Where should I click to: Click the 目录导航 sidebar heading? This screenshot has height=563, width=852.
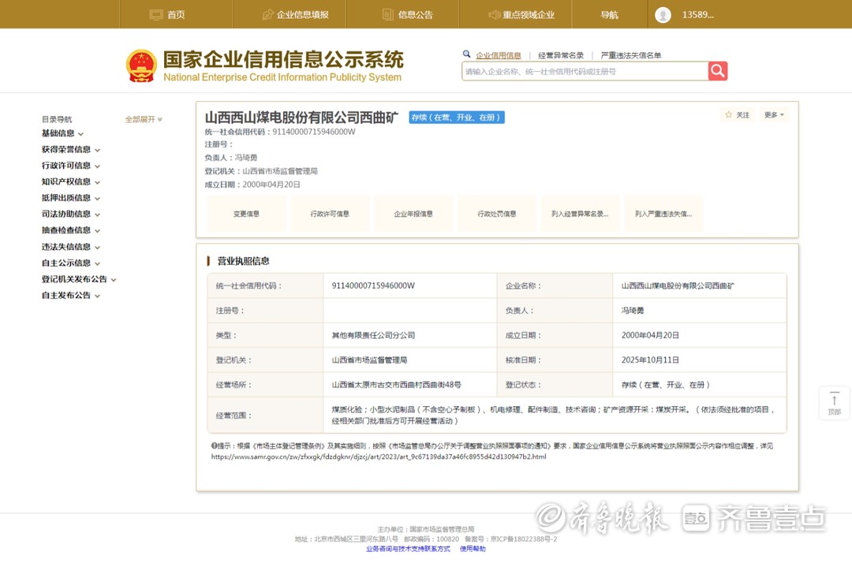(x=57, y=119)
